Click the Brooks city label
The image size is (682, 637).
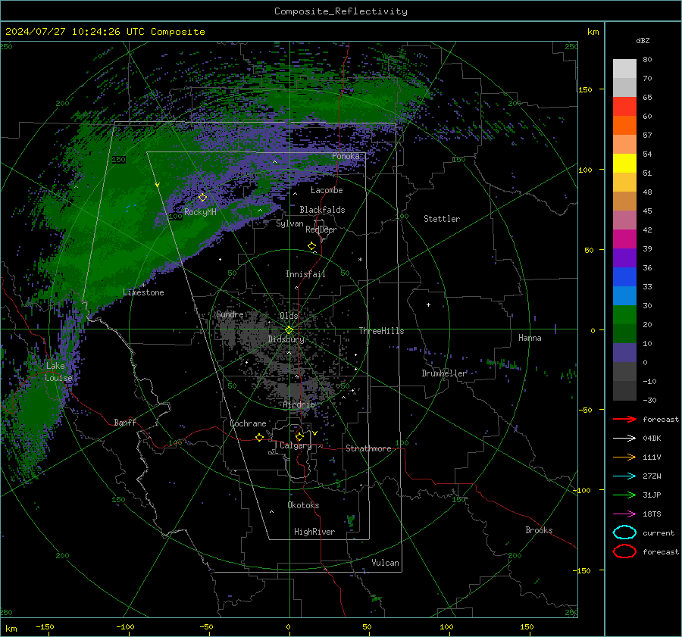pyautogui.click(x=539, y=530)
